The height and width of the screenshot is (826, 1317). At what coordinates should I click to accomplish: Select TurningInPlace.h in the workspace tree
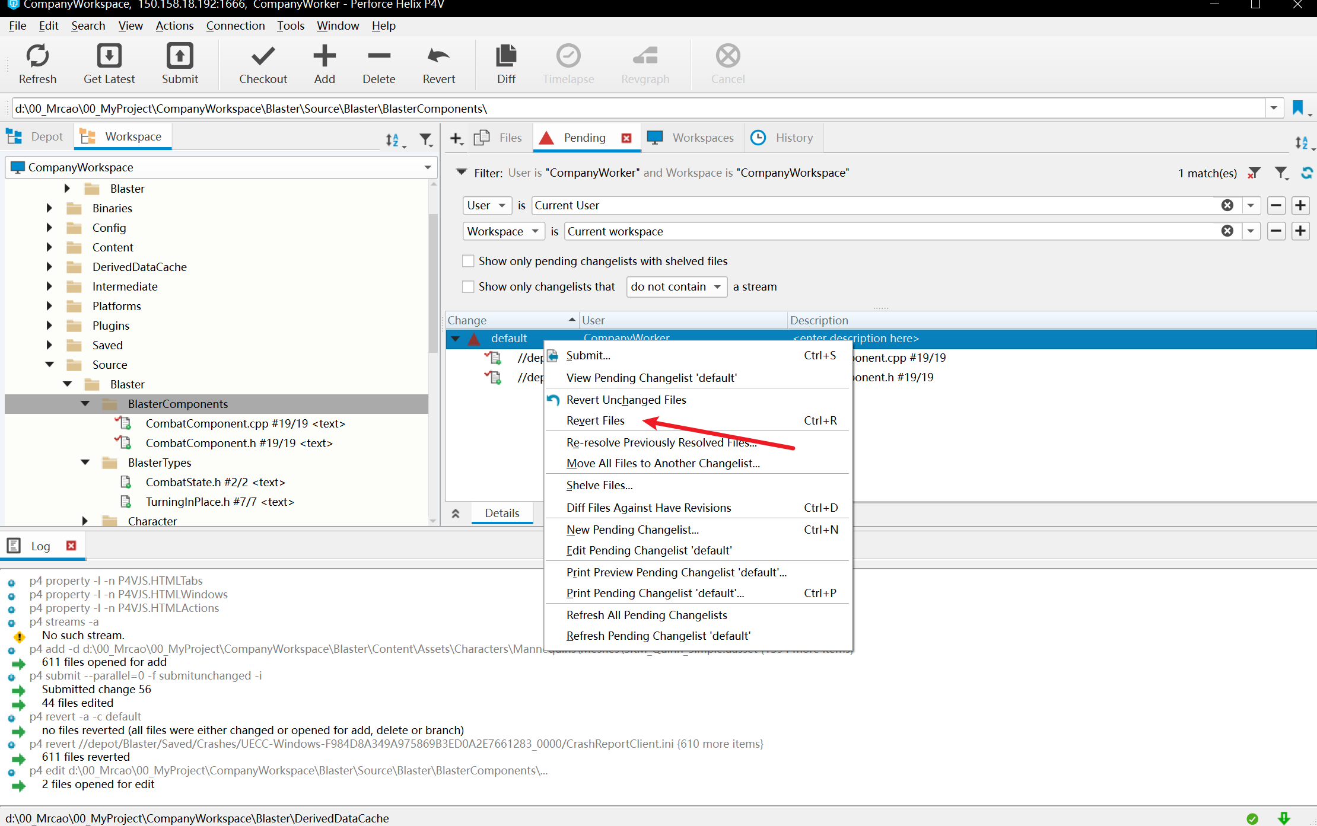(220, 502)
